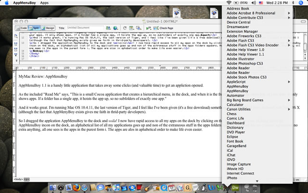Click the AppMenuBoy icon in the dock

[227, 188]
